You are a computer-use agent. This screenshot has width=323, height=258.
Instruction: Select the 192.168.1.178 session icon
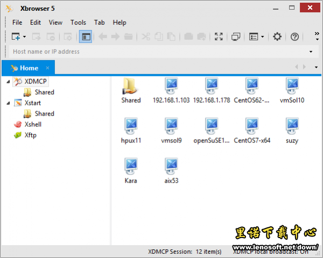tap(212, 90)
